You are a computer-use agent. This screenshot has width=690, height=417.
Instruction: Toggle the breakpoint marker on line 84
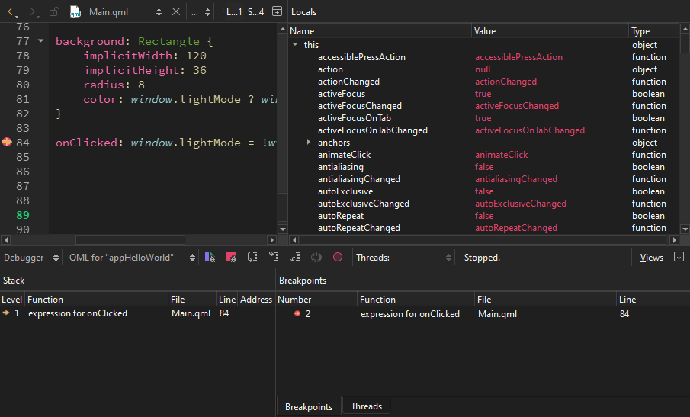pos(7,142)
